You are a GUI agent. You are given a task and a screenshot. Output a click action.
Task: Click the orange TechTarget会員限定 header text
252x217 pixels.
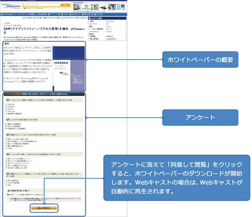[13, 94]
